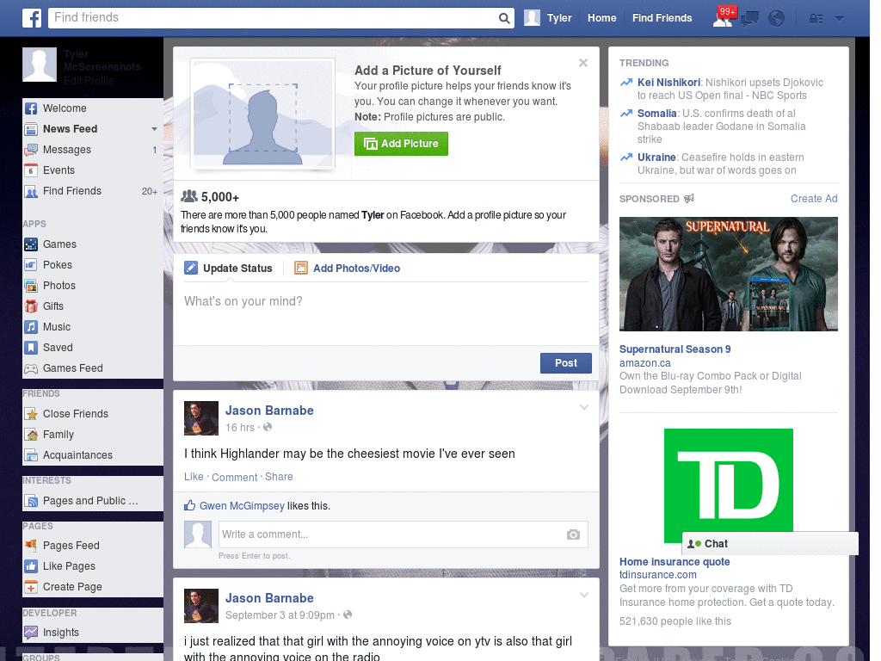Click the Pages and Public feed icon
Viewport: 881px width, 661px height.
tap(31, 501)
